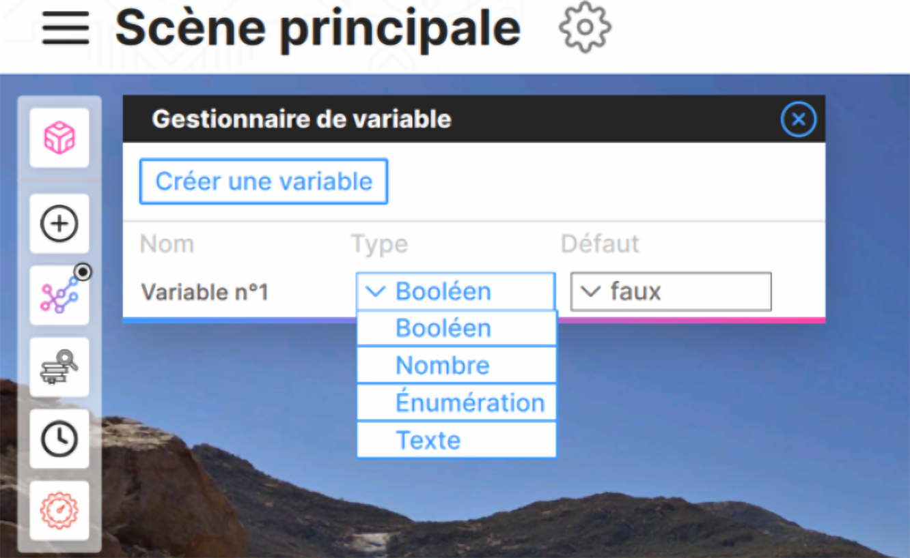Image resolution: width=910 pixels, height=558 pixels.
Task: Open the Type dropdown showing Booléen
Action: point(455,291)
